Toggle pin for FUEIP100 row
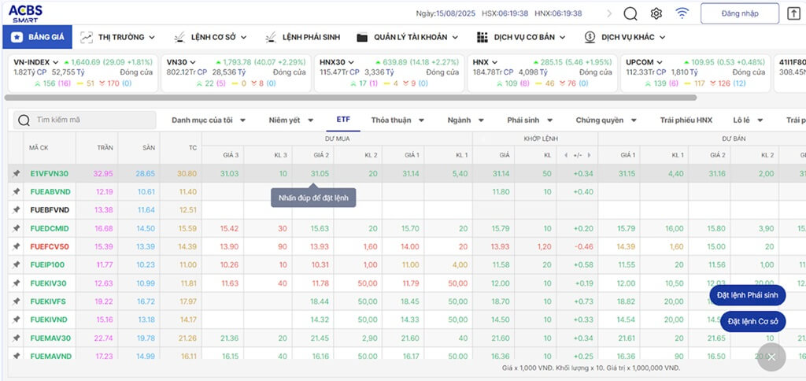 tap(16, 264)
